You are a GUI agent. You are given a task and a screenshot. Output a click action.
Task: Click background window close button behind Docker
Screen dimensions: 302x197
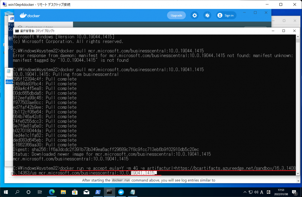pos(295,21)
